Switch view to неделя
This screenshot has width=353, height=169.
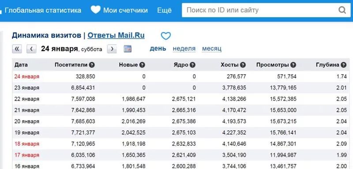point(184,48)
